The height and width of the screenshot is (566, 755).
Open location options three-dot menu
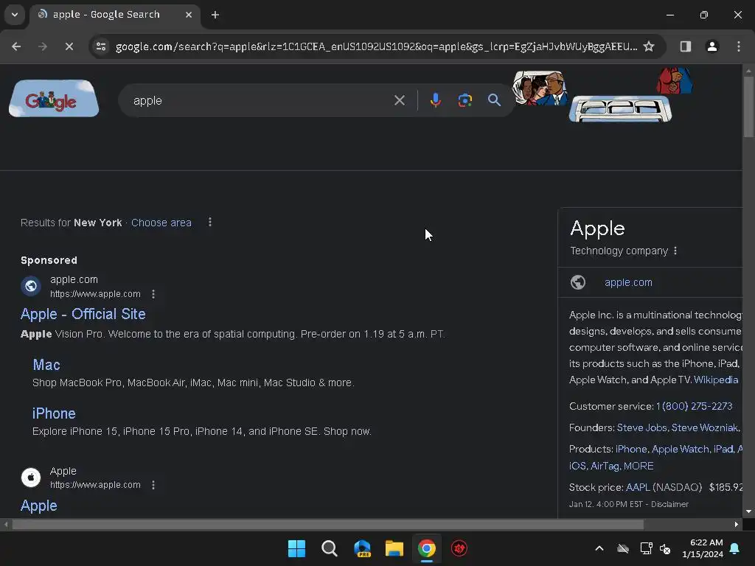[x=210, y=223]
